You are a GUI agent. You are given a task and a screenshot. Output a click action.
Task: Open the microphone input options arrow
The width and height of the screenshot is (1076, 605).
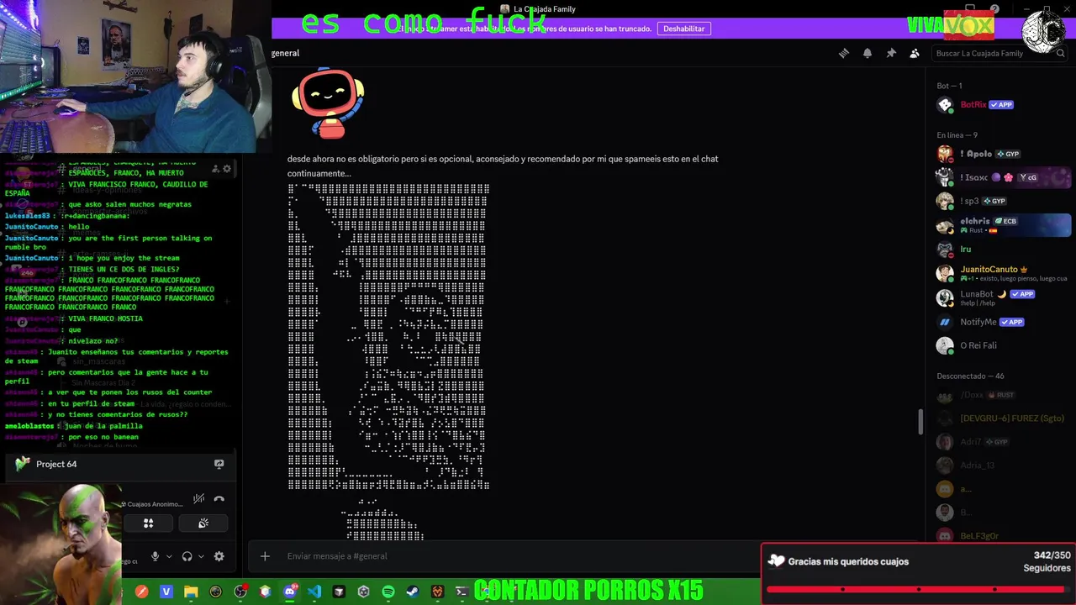click(x=169, y=556)
